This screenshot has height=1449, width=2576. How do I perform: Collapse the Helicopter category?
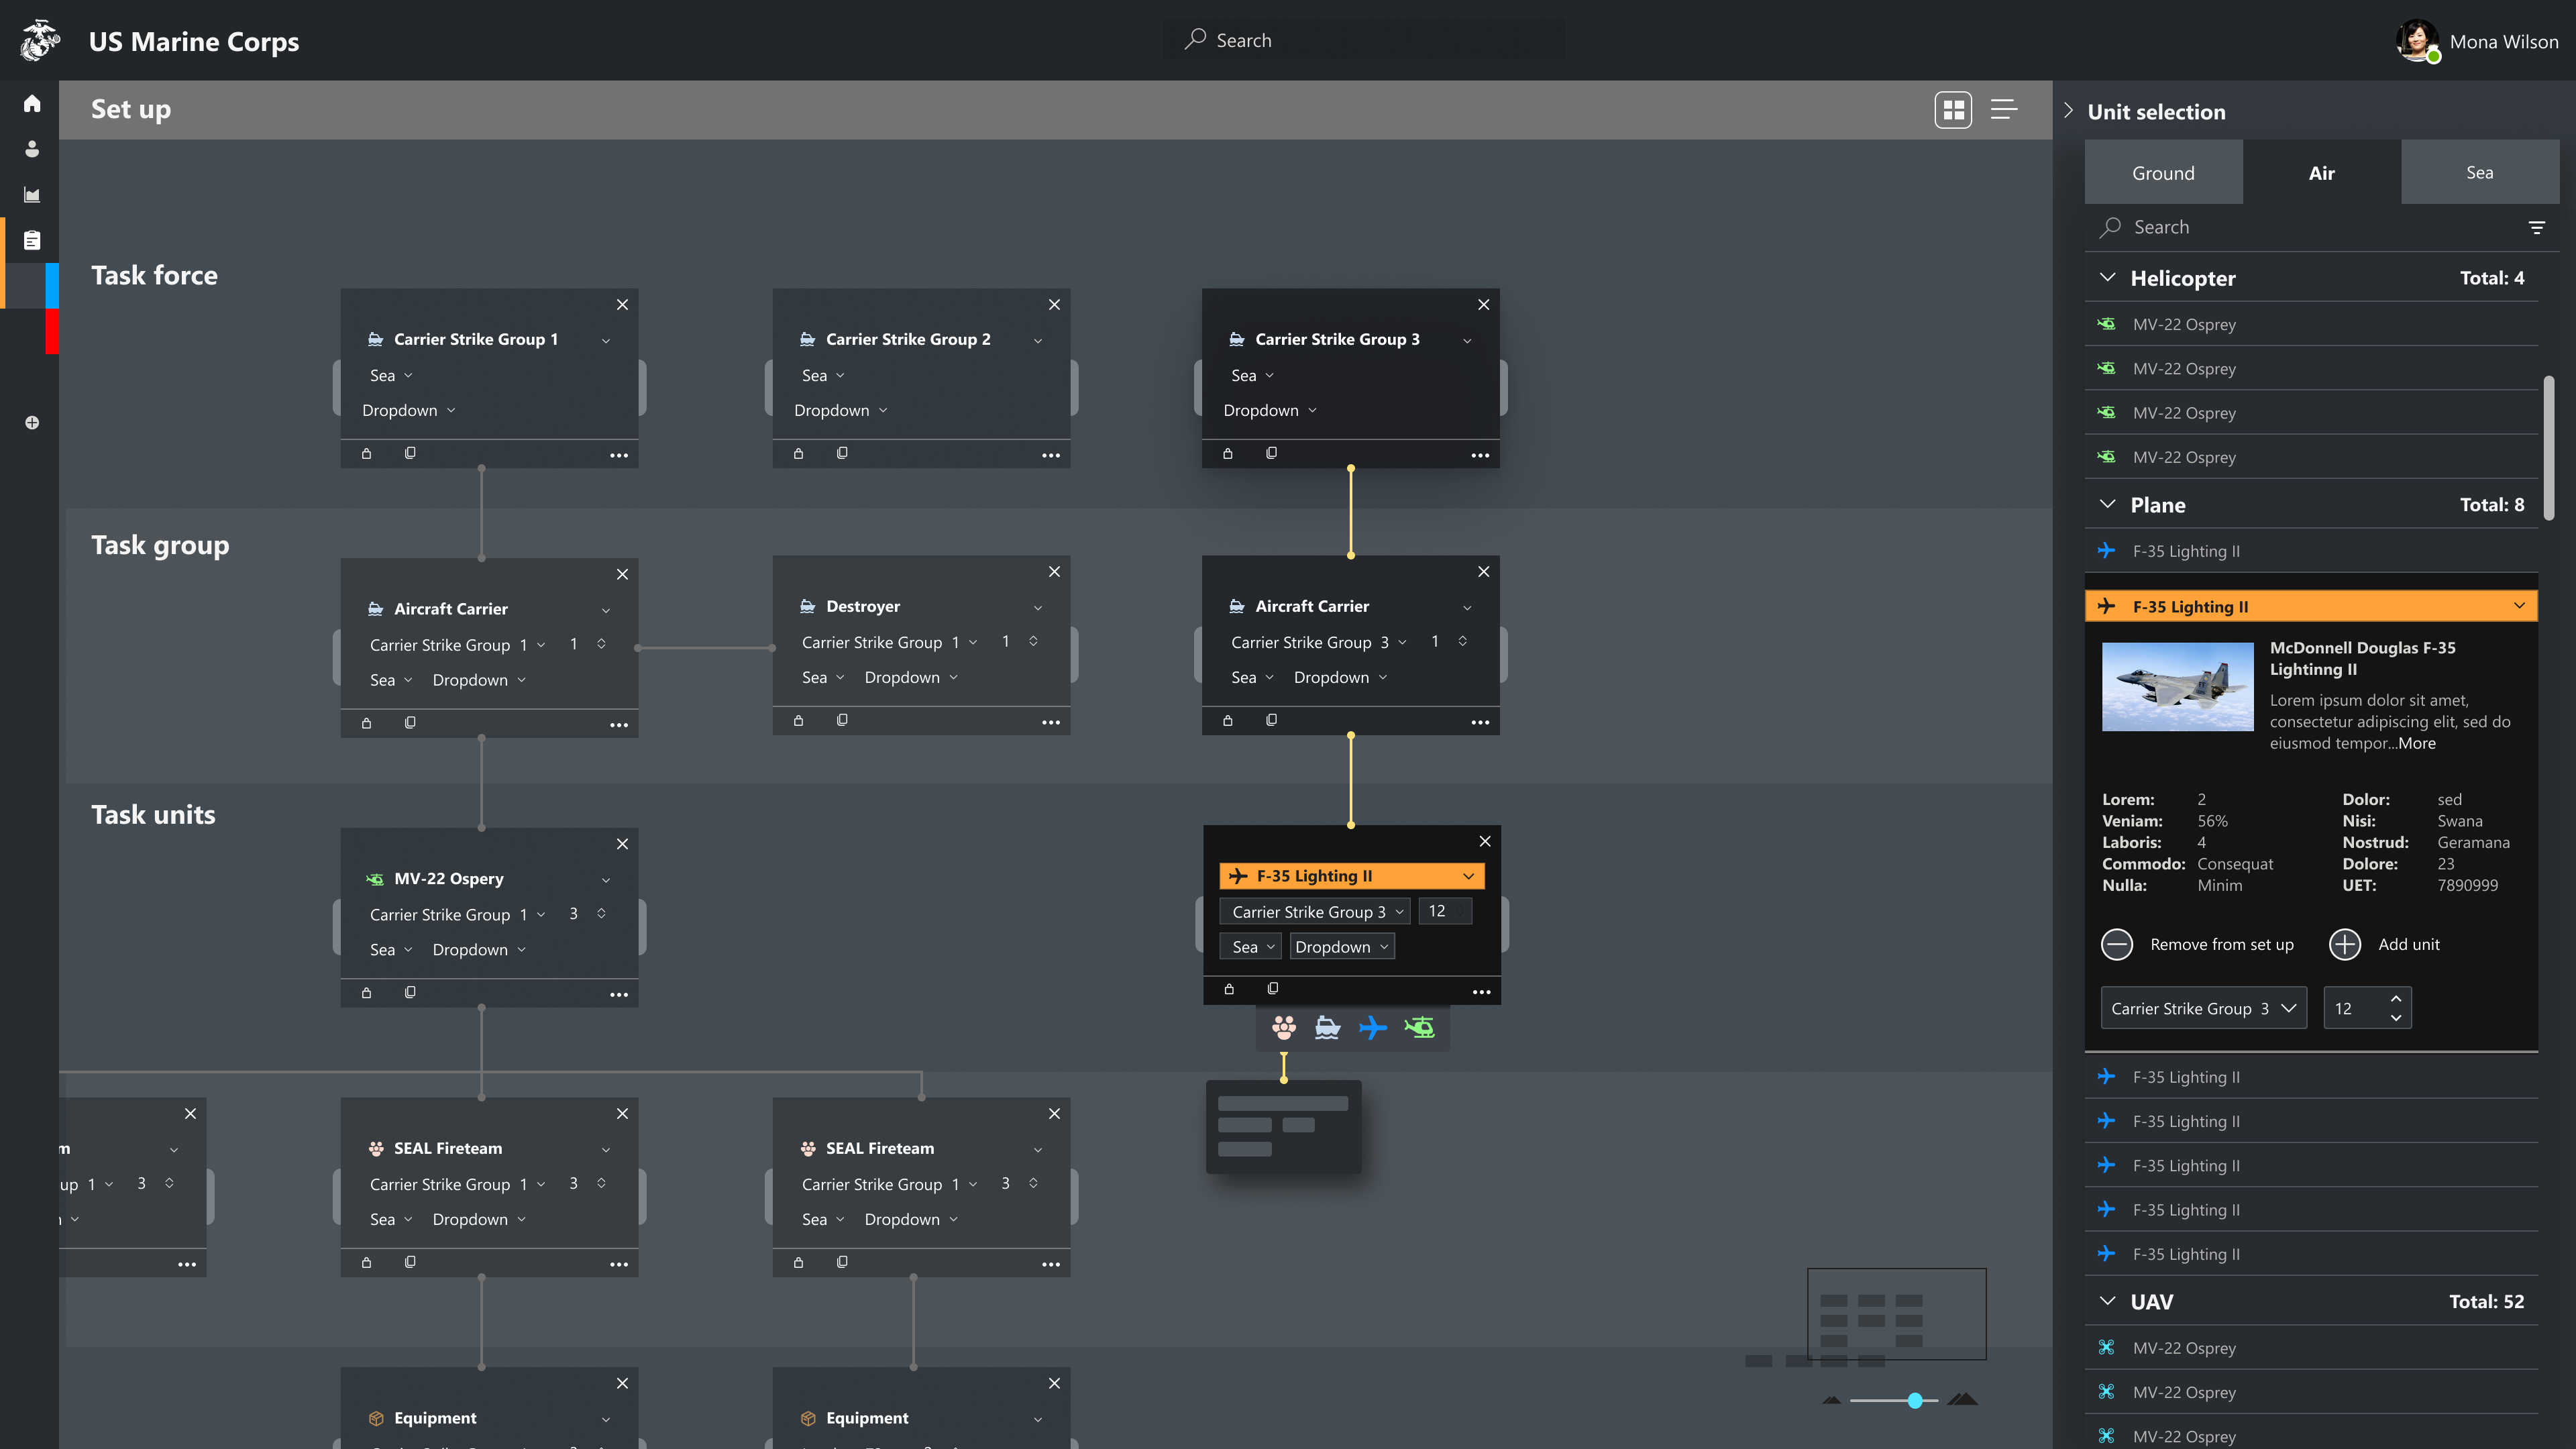pos(2108,278)
